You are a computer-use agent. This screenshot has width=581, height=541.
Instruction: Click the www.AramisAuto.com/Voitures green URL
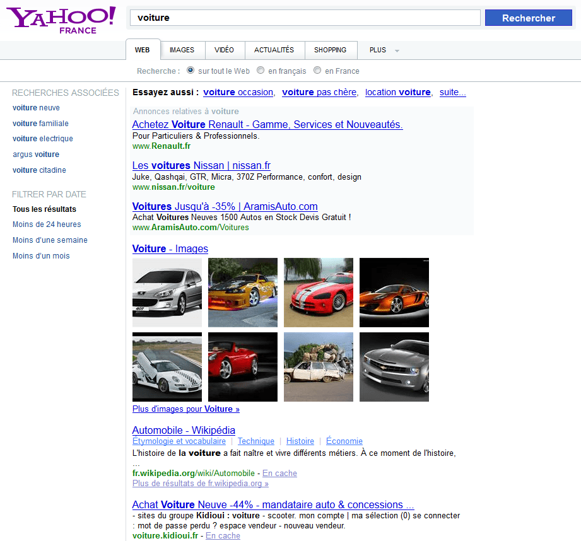coord(191,228)
